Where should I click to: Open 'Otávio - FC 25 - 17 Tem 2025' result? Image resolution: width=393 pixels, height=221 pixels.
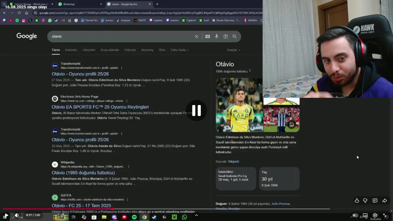81,206
